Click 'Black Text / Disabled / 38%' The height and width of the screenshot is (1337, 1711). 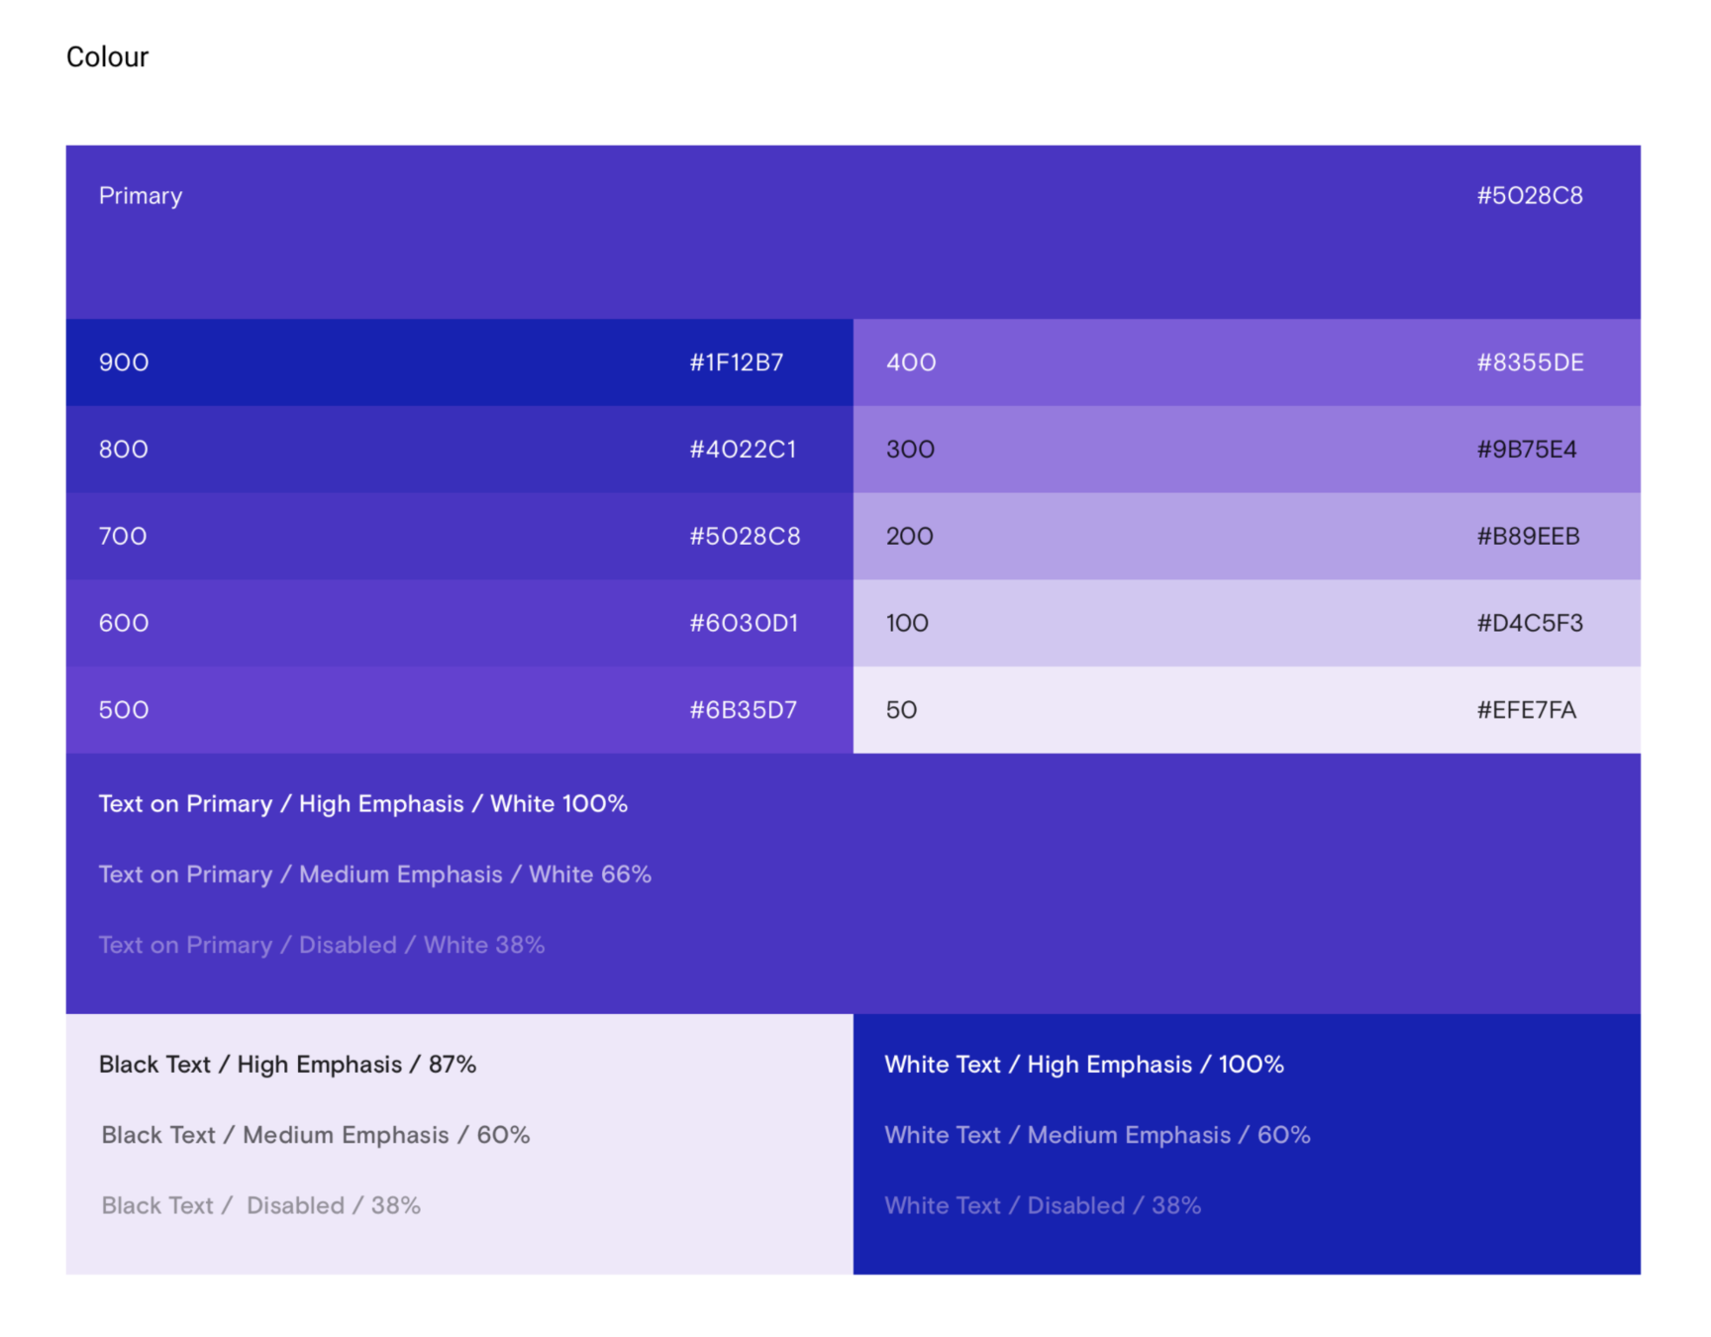click(261, 1205)
